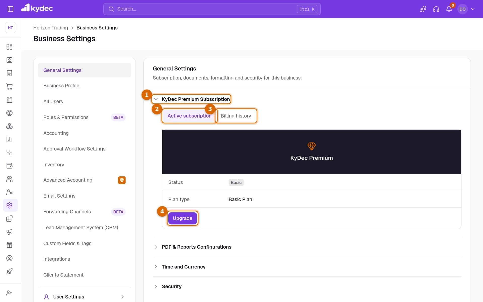Open Advanced Accounting settings
Viewport: 483px width, 302px height.
[x=85, y=180]
